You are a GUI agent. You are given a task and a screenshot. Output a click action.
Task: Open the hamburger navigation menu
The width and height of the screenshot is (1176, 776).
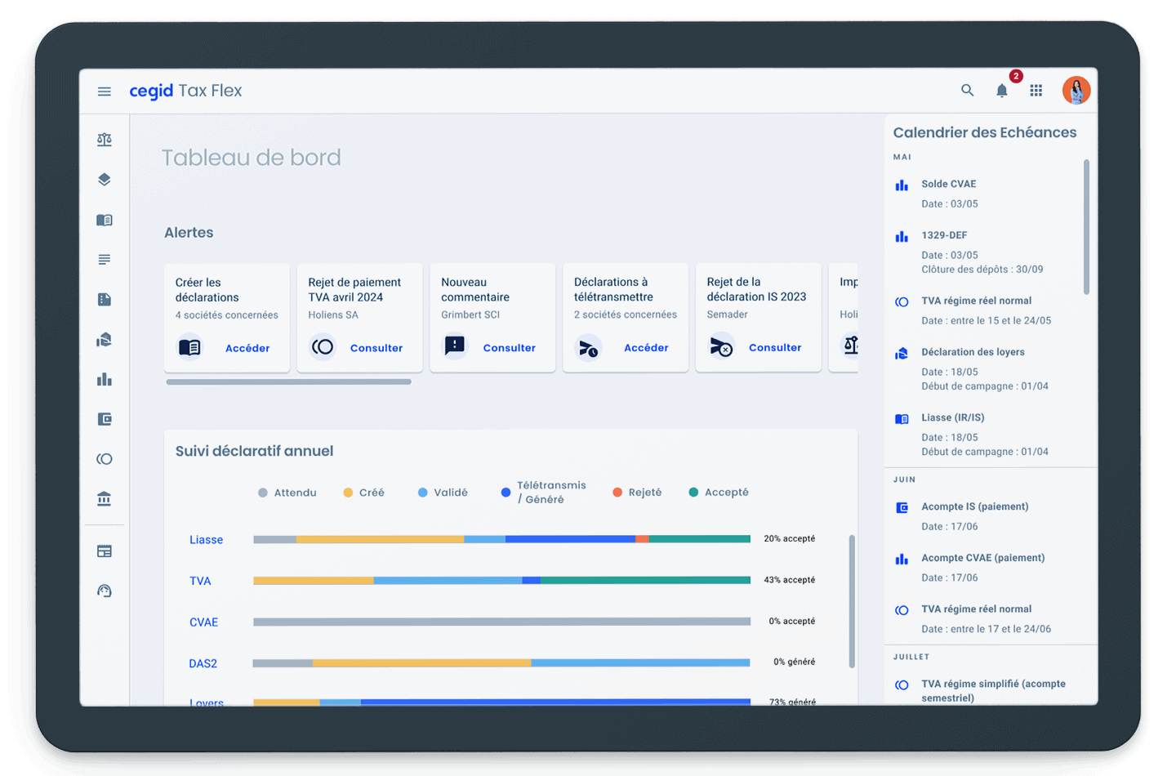coord(105,91)
